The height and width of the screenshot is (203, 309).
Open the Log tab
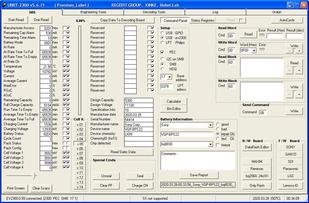pos(215,12)
